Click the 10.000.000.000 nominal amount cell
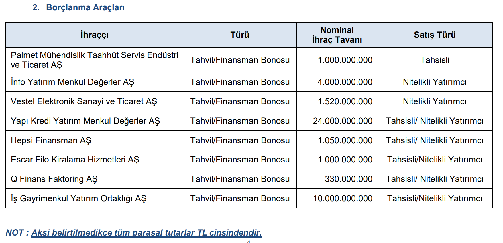 point(343,198)
